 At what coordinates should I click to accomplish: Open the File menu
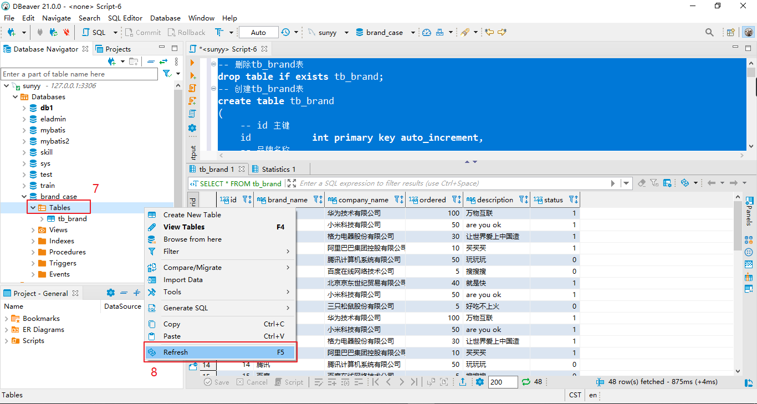pos(9,18)
